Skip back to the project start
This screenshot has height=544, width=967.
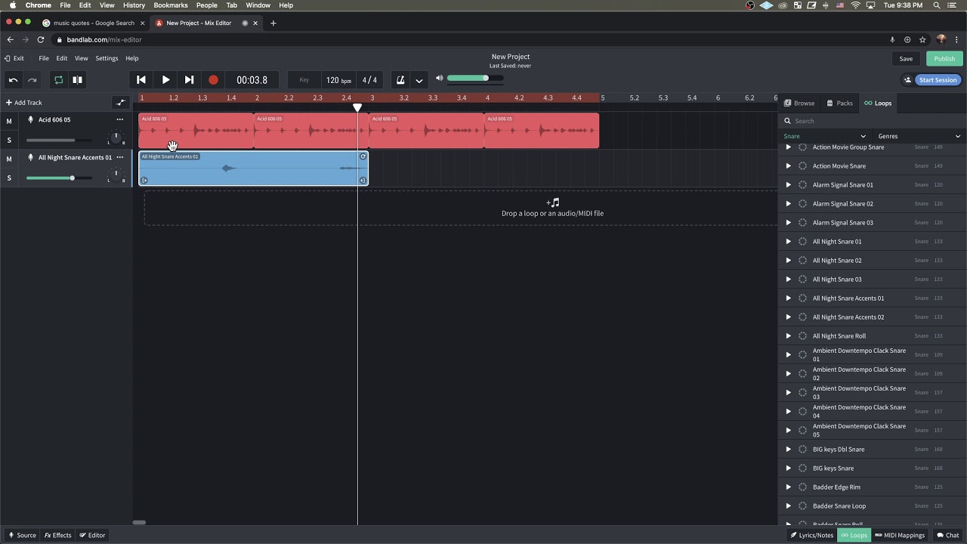[x=141, y=80]
